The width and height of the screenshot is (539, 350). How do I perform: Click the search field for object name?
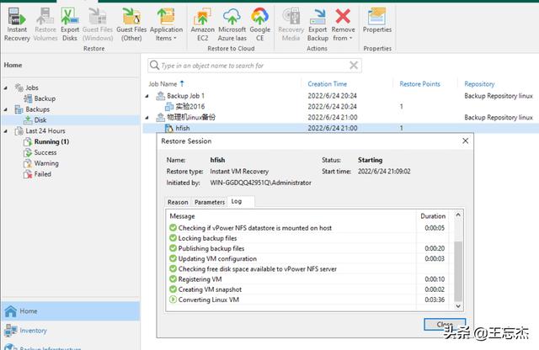(x=254, y=66)
